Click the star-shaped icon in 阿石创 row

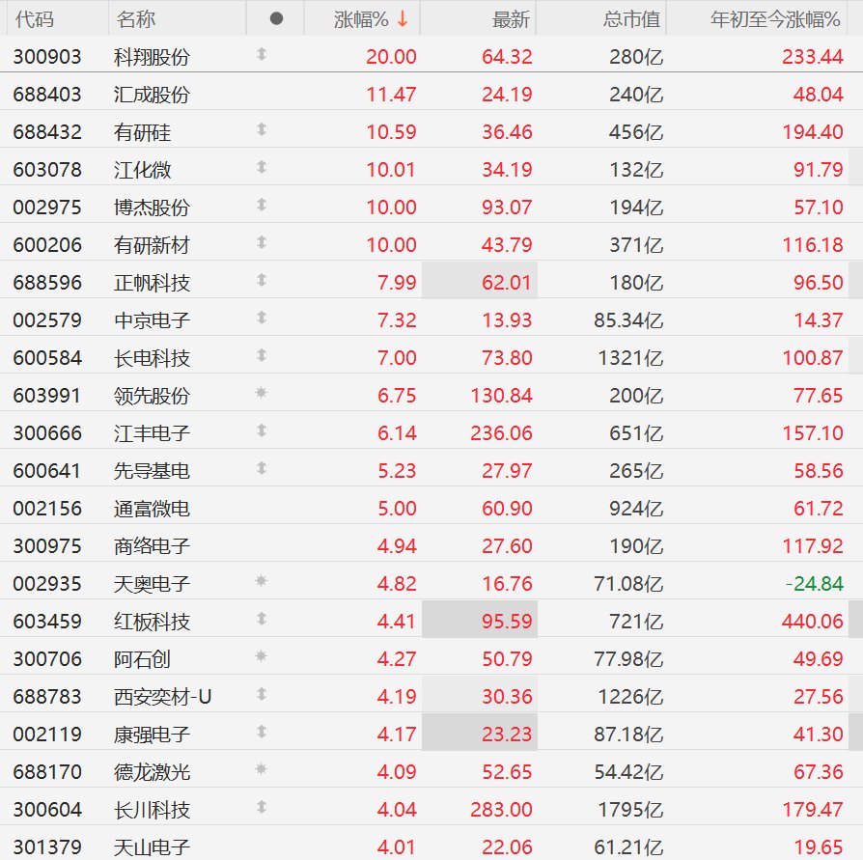click(x=262, y=656)
